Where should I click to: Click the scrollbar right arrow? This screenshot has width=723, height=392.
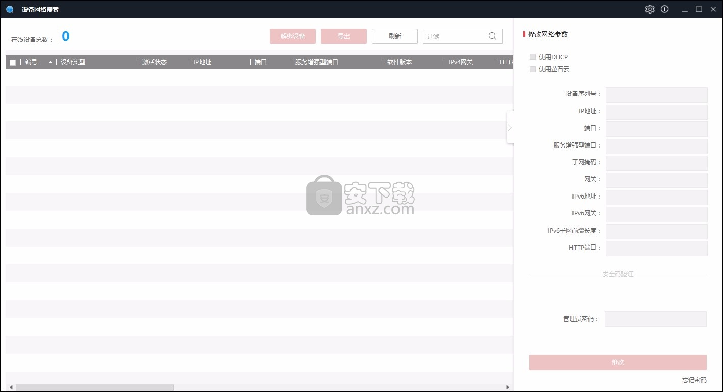pos(508,387)
